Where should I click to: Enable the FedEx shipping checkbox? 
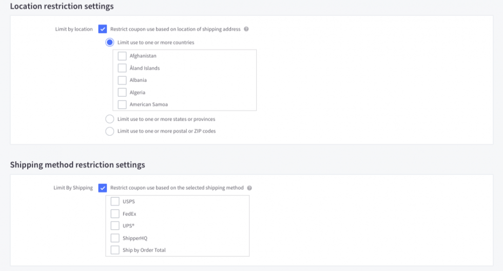pyautogui.click(x=115, y=214)
